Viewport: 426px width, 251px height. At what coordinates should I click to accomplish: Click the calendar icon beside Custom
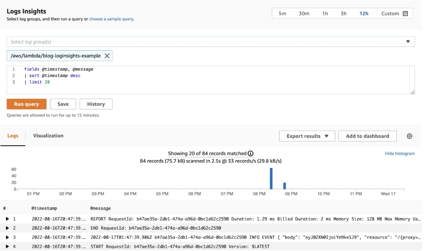tap(405, 13)
